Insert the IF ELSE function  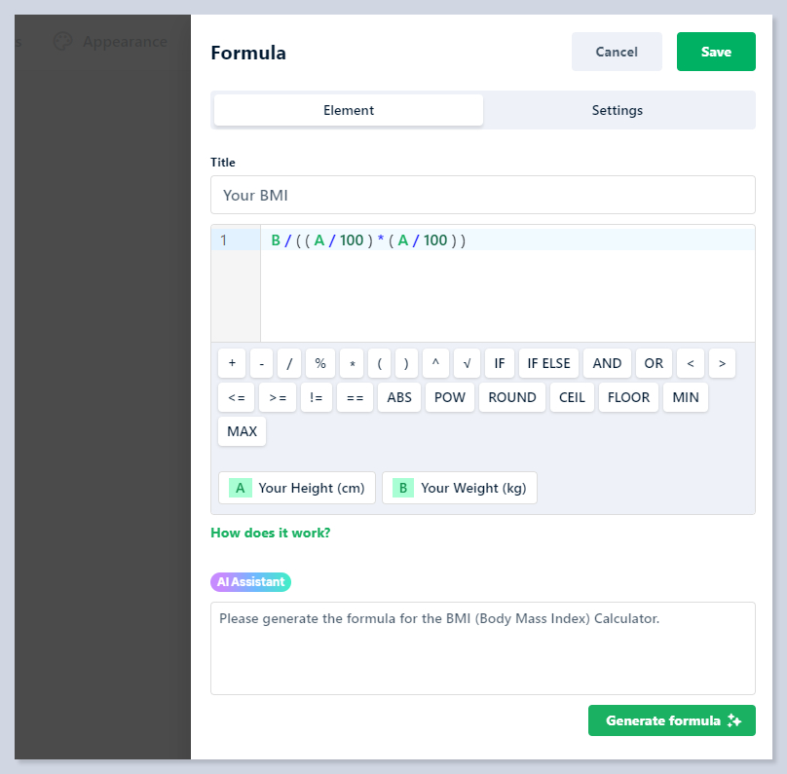click(549, 363)
